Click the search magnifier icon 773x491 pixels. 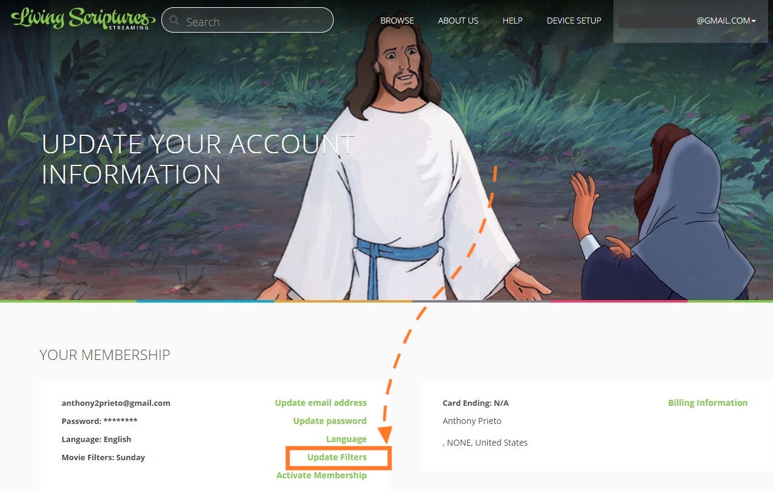(175, 21)
